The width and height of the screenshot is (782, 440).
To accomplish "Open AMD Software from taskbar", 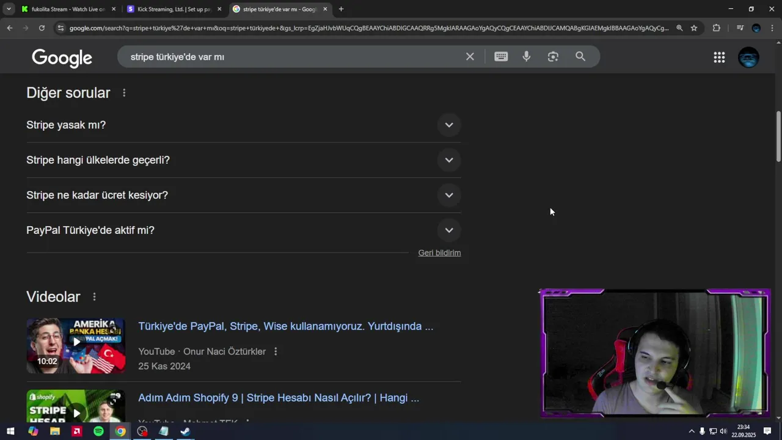I will 77,431.
